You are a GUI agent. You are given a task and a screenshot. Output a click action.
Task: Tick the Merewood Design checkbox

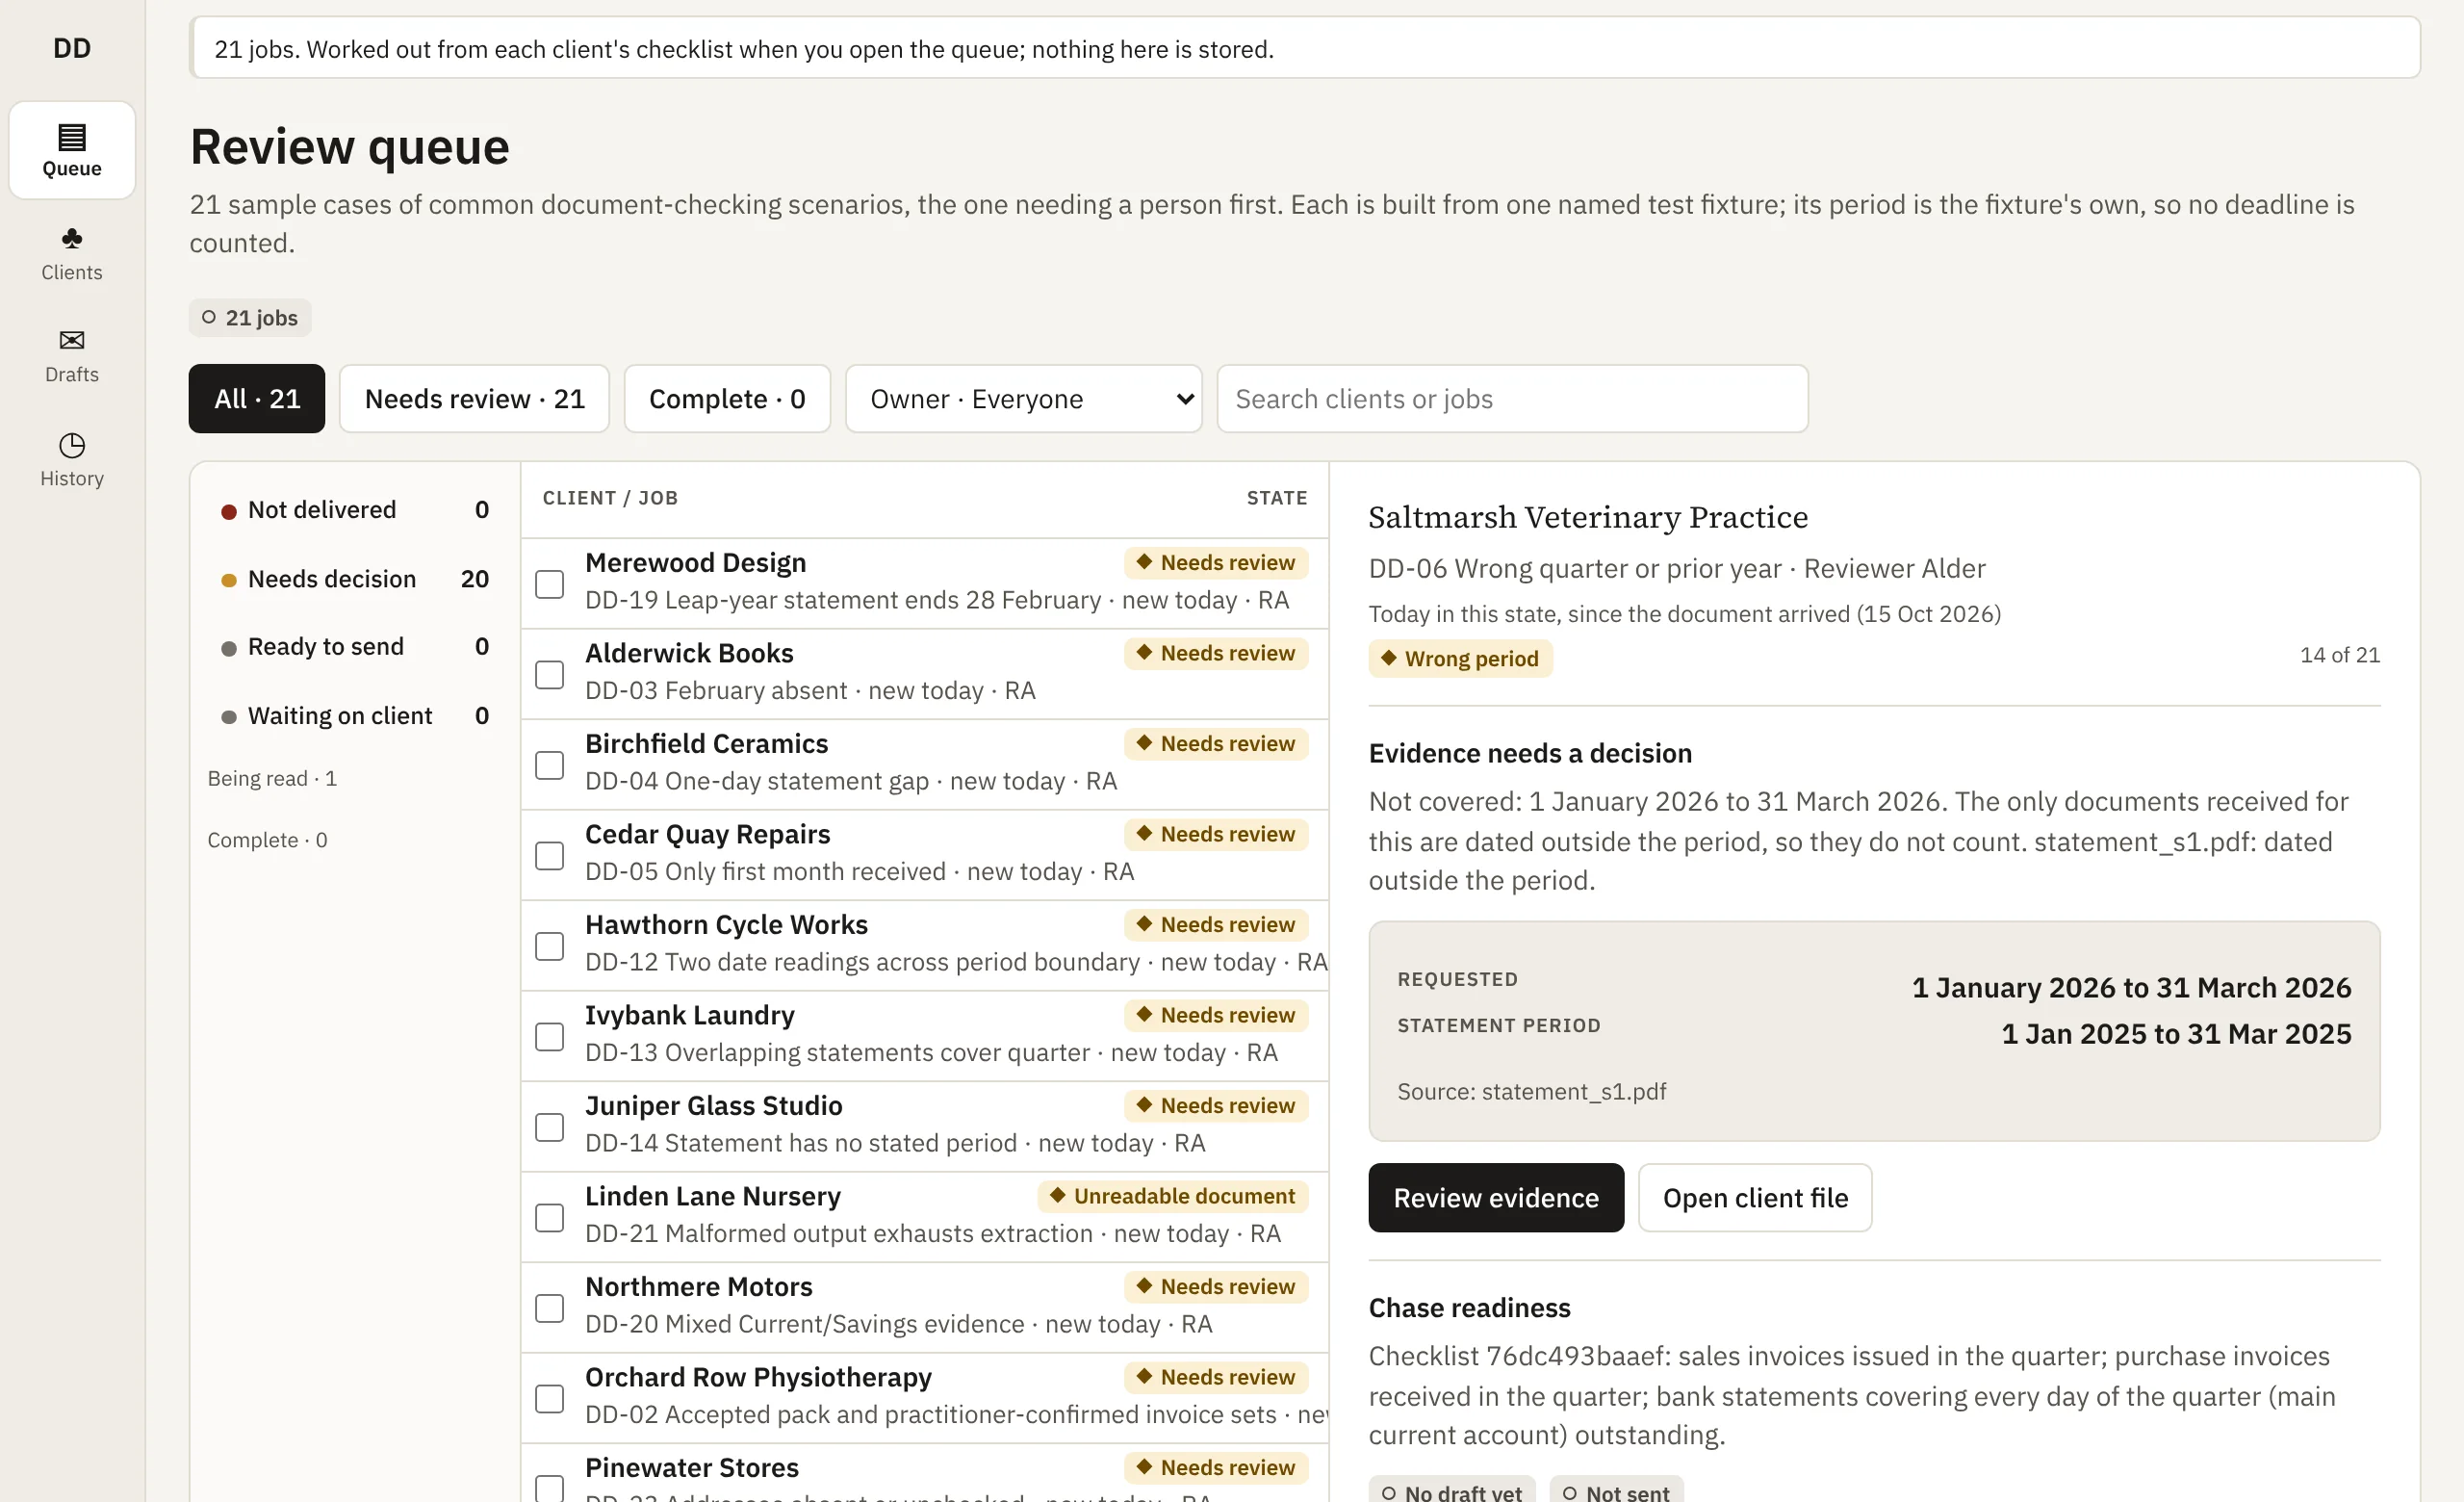(x=550, y=584)
